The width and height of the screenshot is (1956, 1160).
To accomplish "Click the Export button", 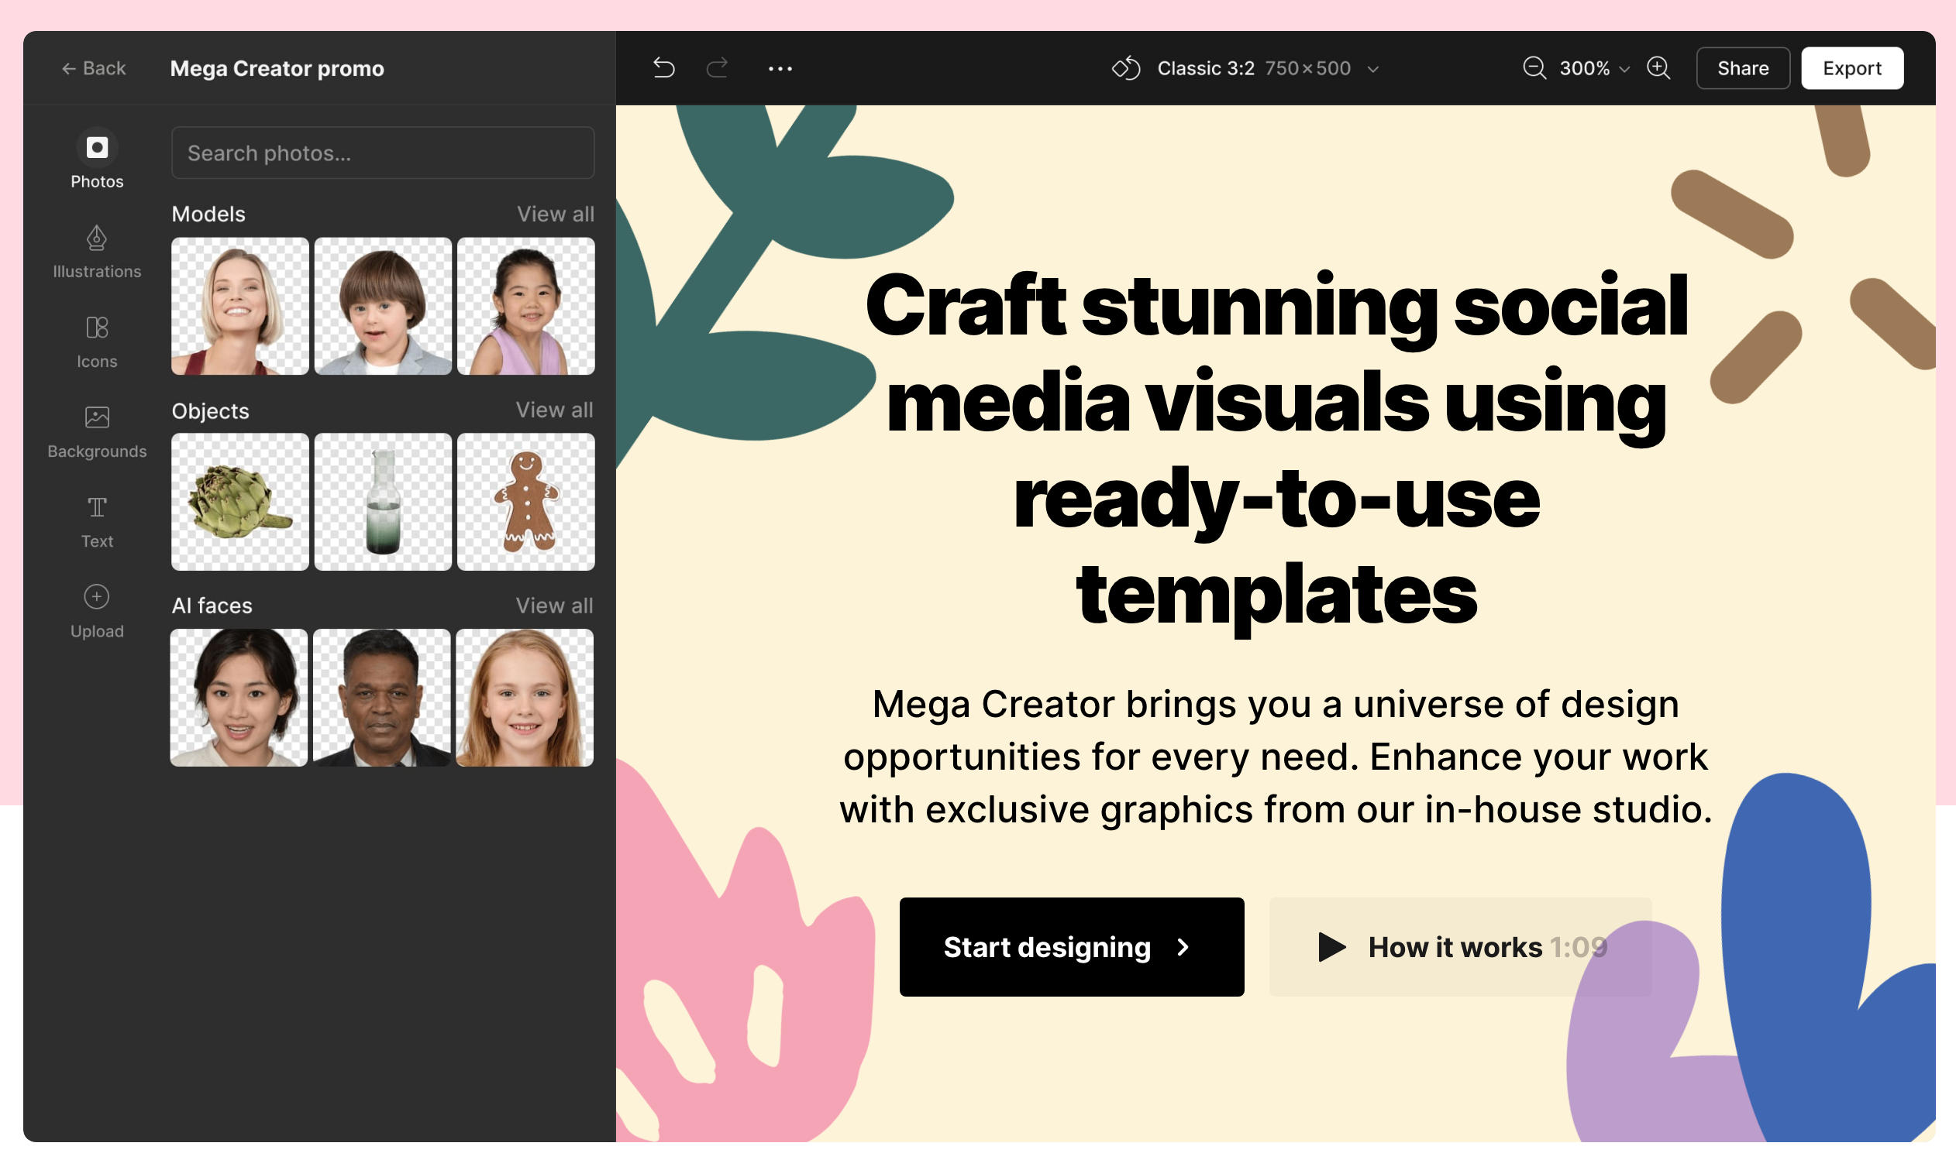I will 1851,68.
